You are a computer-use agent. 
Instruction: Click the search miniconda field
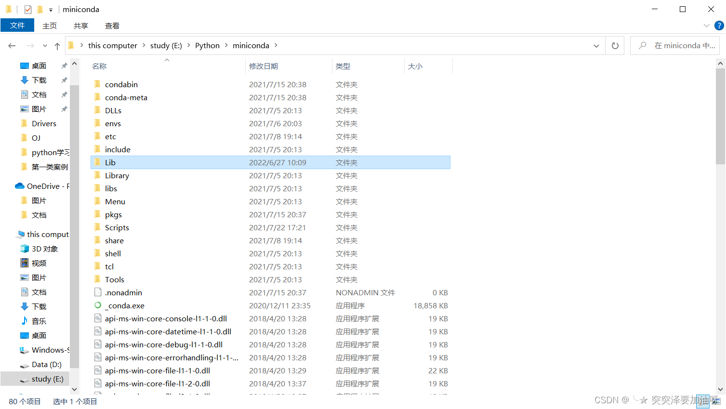tap(675, 46)
